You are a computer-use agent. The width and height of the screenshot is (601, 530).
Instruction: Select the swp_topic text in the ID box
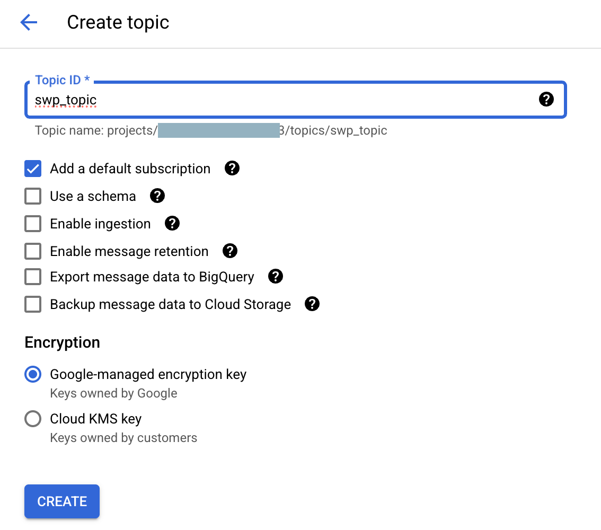coord(65,100)
